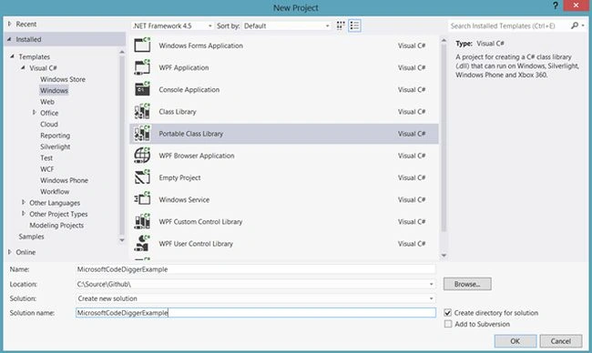This screenshot has height=353, width=592.
Task: Expand the Online section
Action: [x=10, y=252]
